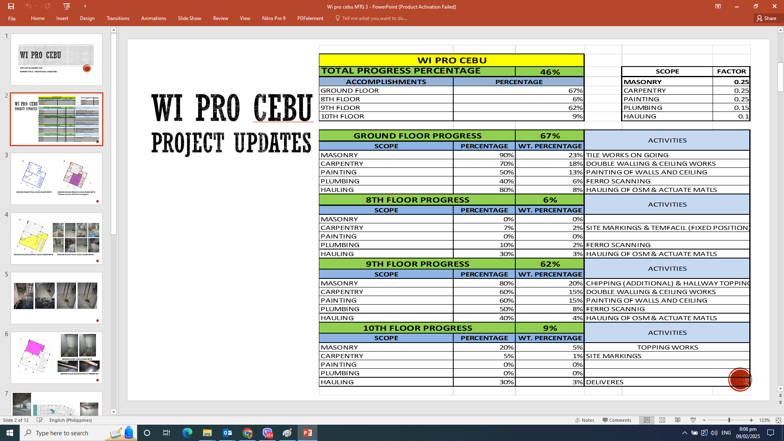Start slideshow from beginning icon
This screenshot has height=441, width=784.
click(67, 6)
